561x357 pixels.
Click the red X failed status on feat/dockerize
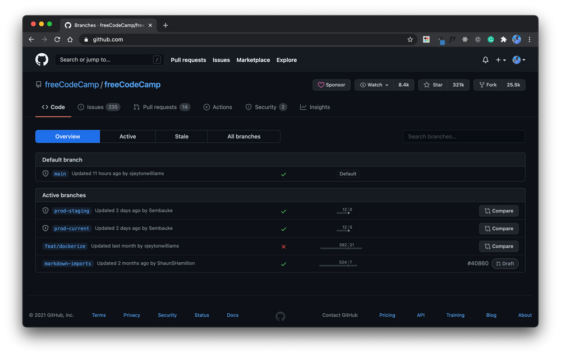pos(283,246)
